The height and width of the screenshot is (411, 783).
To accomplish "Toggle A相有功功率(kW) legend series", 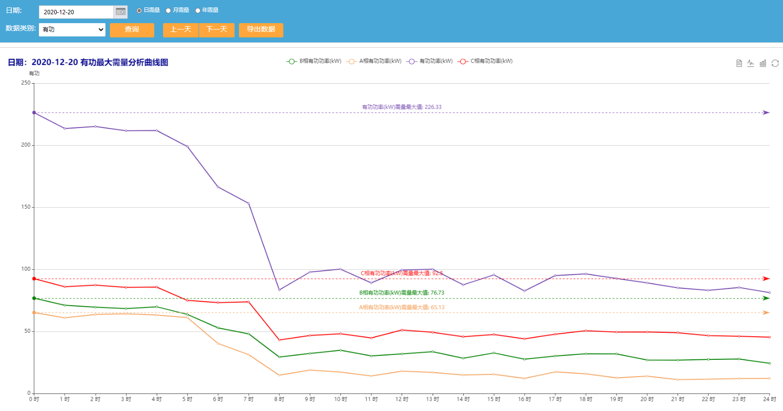I will coord(374,62).
